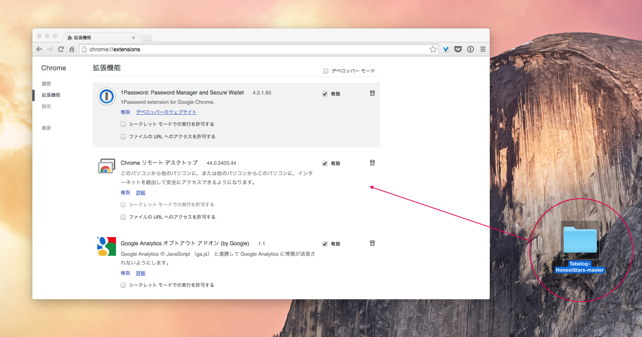View 権限 for Chrome リモート デスクトップ
Viewport: 642px width, 337px height.
pos(125,192)
